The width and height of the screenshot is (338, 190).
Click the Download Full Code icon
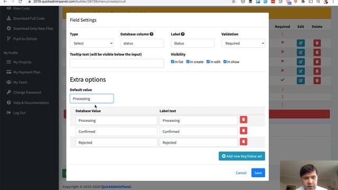pyautogui.click(x=8, y=18)
